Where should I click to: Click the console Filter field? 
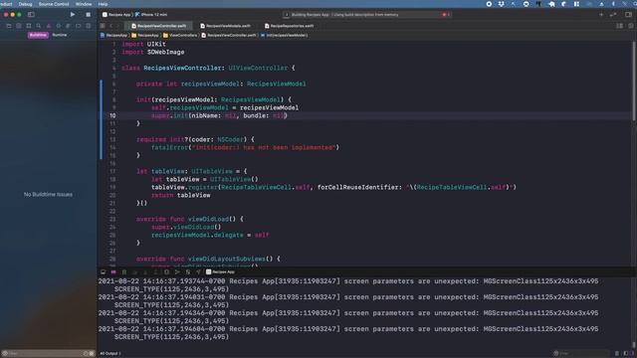tap(581, 354)
